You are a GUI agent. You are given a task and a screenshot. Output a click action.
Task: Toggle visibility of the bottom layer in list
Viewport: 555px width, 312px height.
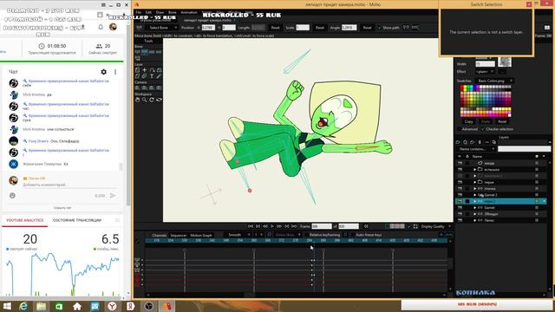click(x=460, y=220)
